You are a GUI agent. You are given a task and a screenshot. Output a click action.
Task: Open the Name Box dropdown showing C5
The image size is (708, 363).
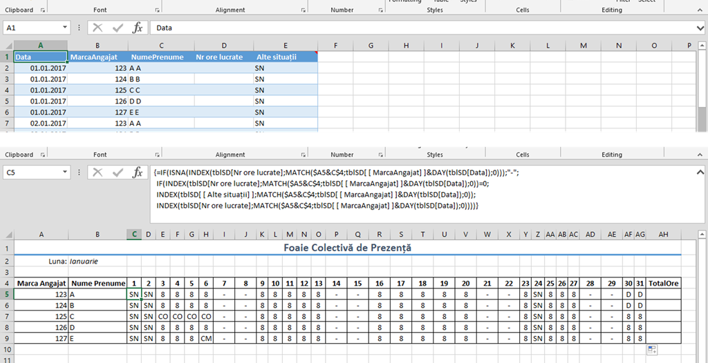click(65, 173)
